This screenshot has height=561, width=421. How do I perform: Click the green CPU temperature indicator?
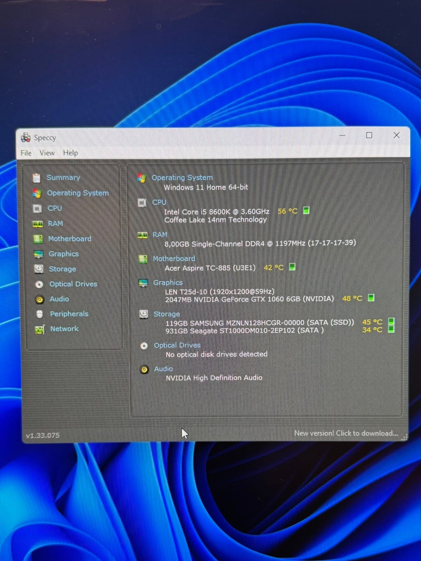pyautogui.click(x=306, y=210)
